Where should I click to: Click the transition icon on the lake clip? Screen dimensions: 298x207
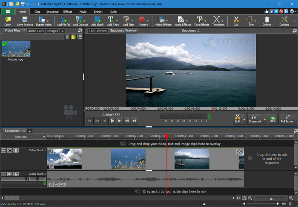click(x=240, y=152)
